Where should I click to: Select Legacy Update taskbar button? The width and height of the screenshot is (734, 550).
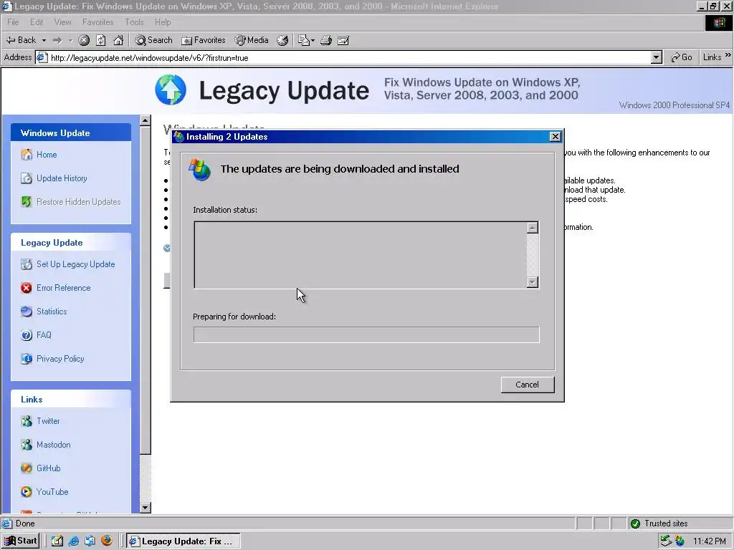coord(183,541)
